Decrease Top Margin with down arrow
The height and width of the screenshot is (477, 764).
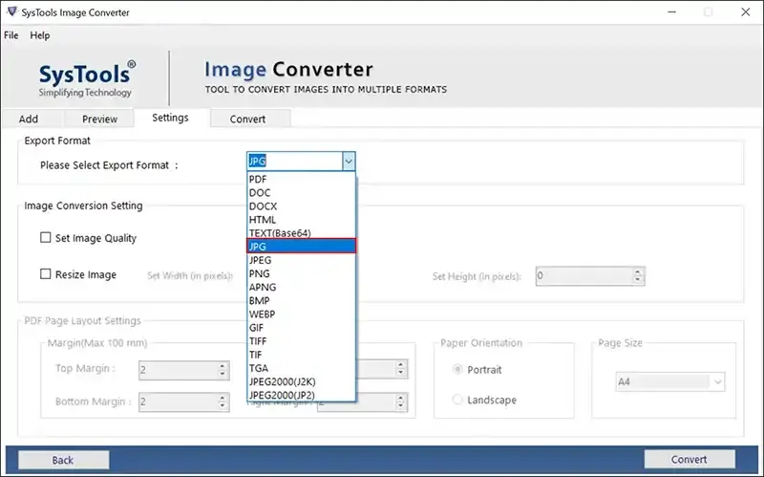click(x=223, y=375)
